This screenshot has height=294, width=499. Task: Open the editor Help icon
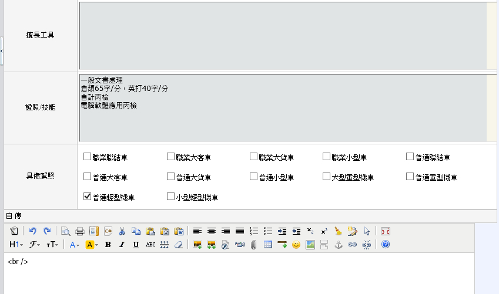(x=386, y=245)
